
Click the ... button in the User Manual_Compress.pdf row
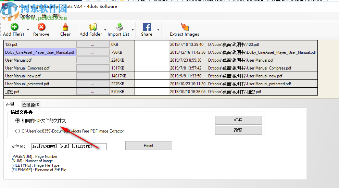pos(93,68)
